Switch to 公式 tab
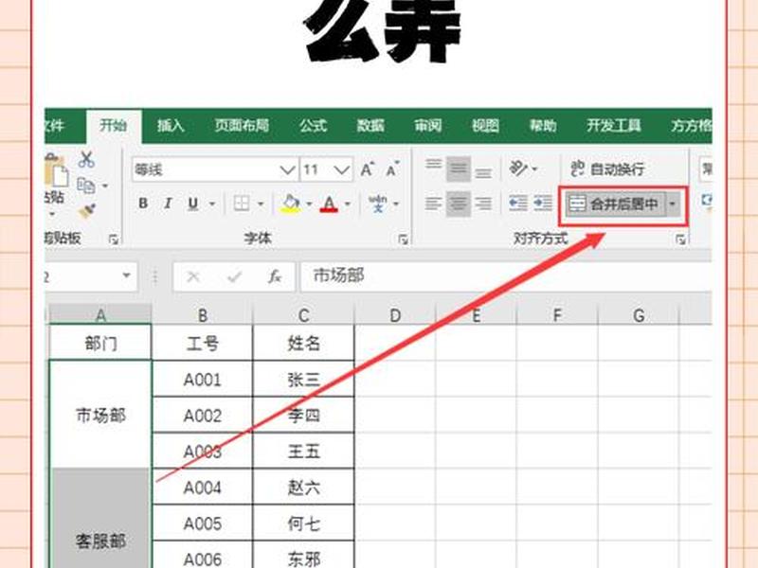The width and height of the screenshot is (758, 568). (314, 126)
